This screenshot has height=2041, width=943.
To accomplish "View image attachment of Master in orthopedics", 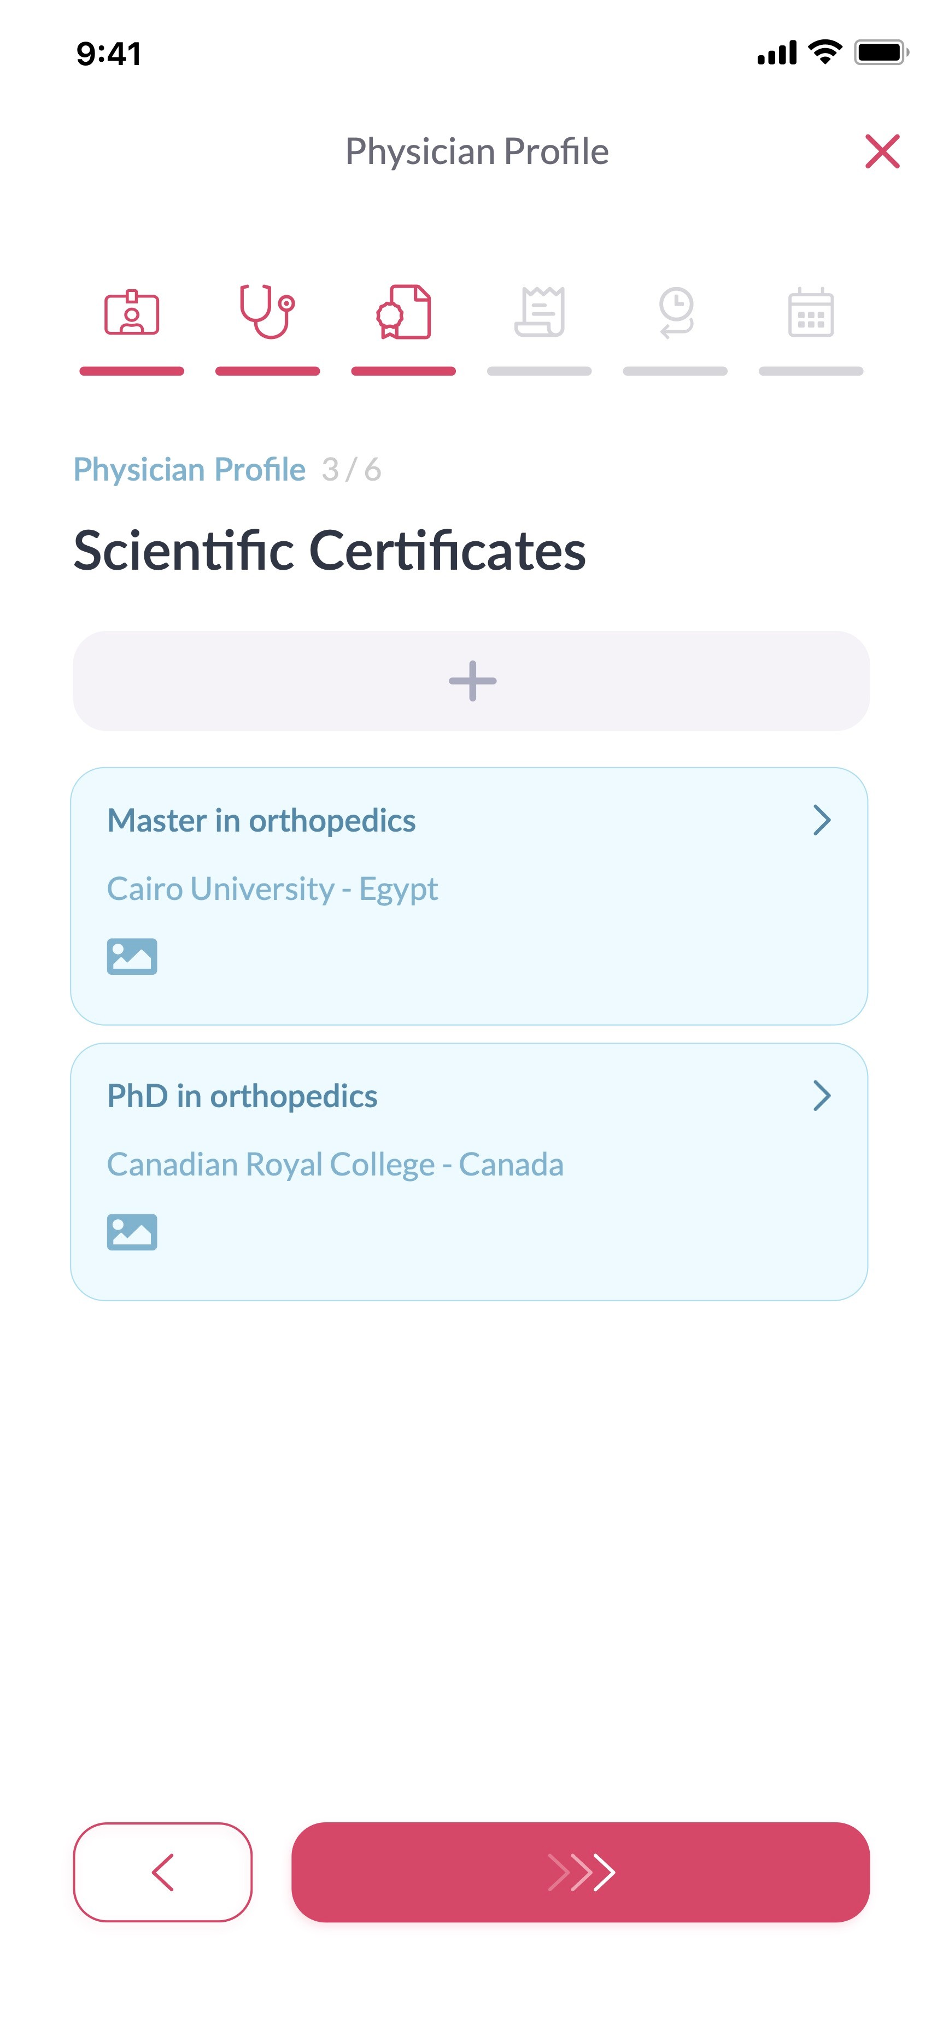I will [x=132, y=956].
